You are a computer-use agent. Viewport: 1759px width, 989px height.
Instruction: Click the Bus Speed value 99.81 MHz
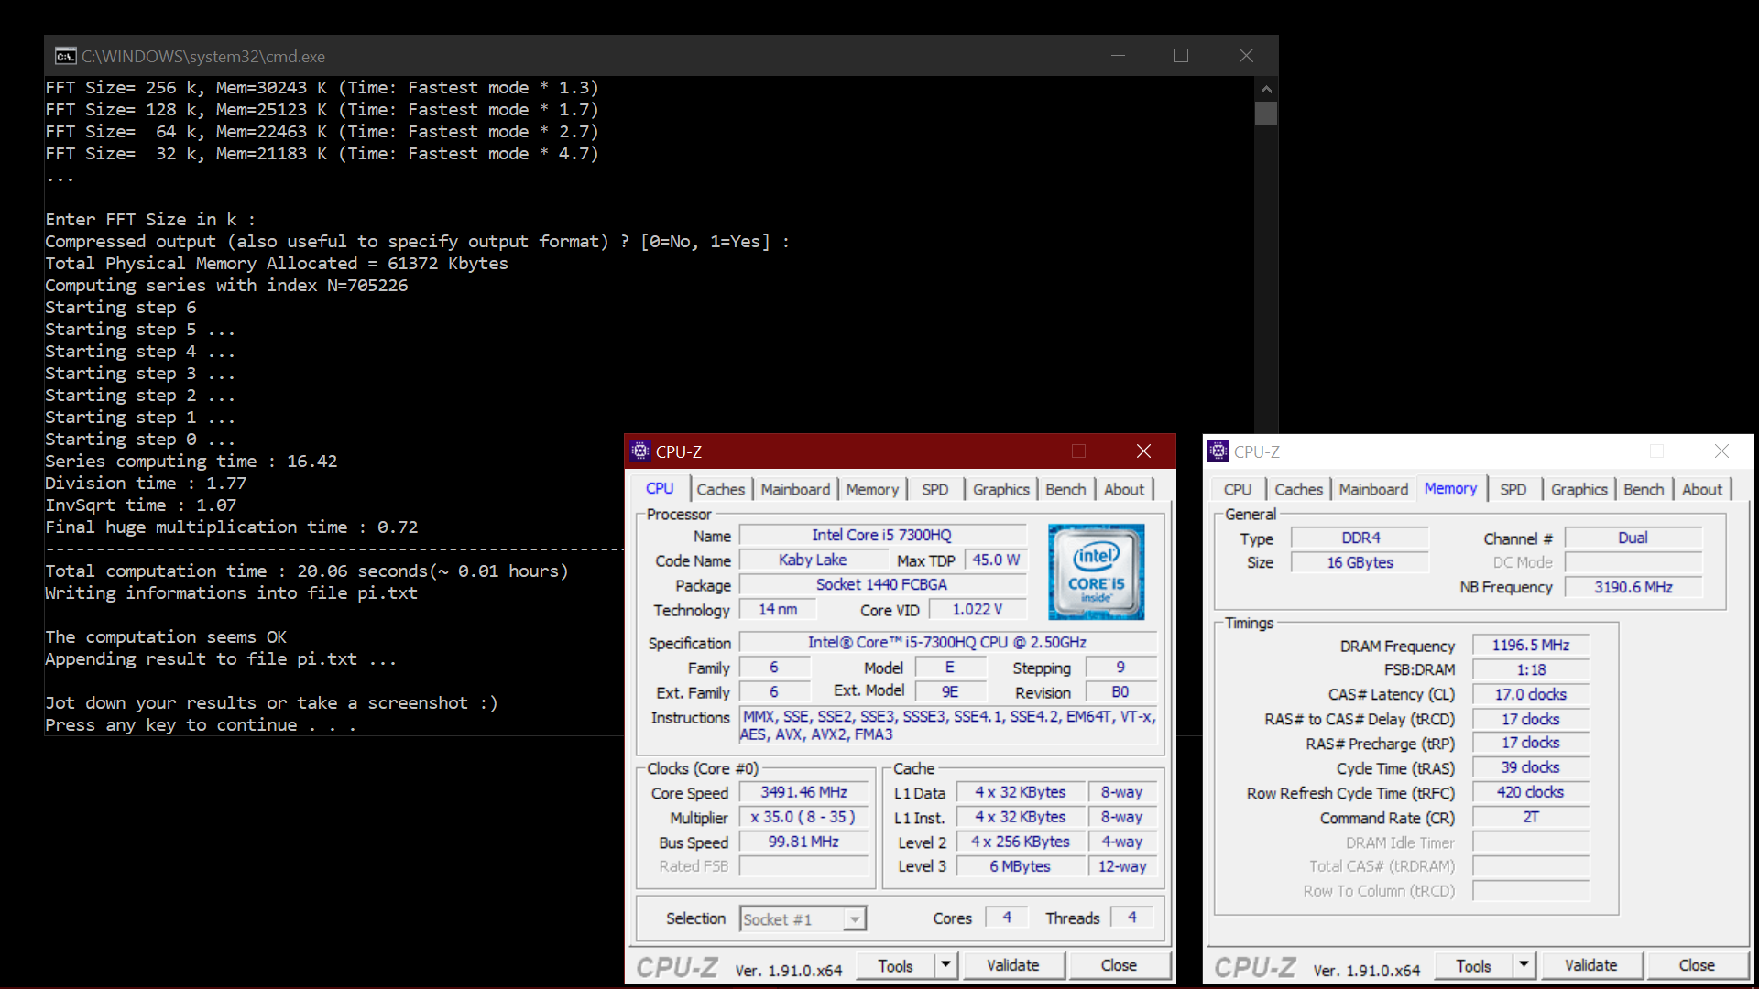pos(803,842)
